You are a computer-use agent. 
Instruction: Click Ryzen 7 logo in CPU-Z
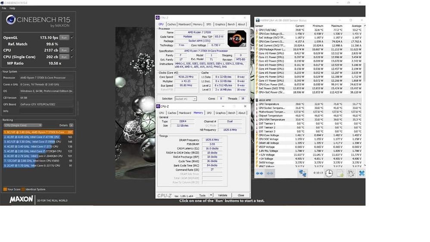[x=237, y=38]
